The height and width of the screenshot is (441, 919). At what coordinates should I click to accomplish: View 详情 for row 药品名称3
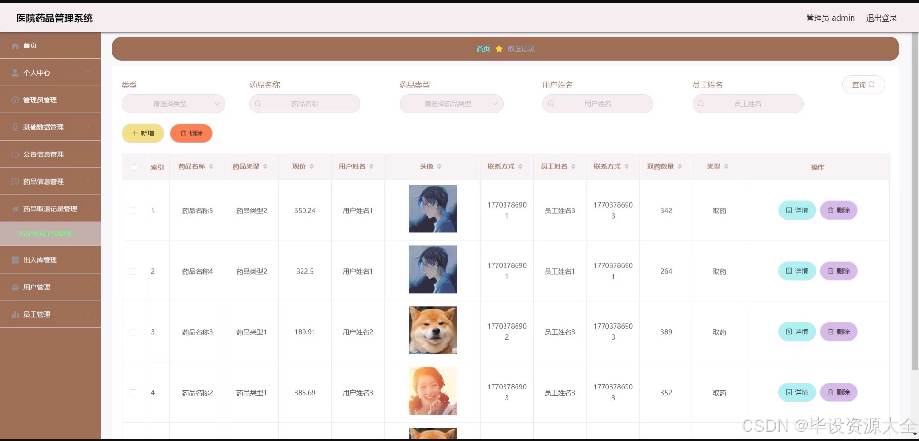797,332
